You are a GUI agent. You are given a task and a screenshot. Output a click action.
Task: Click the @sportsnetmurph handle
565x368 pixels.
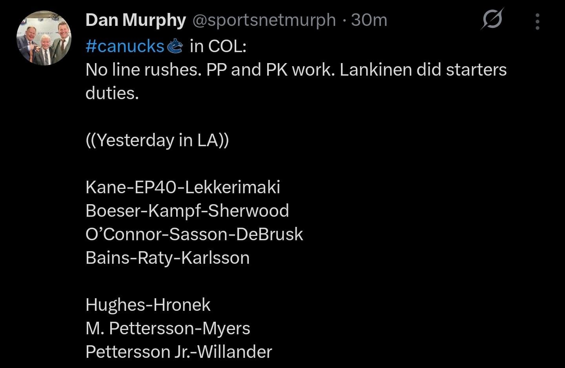[x=264, y=20]
